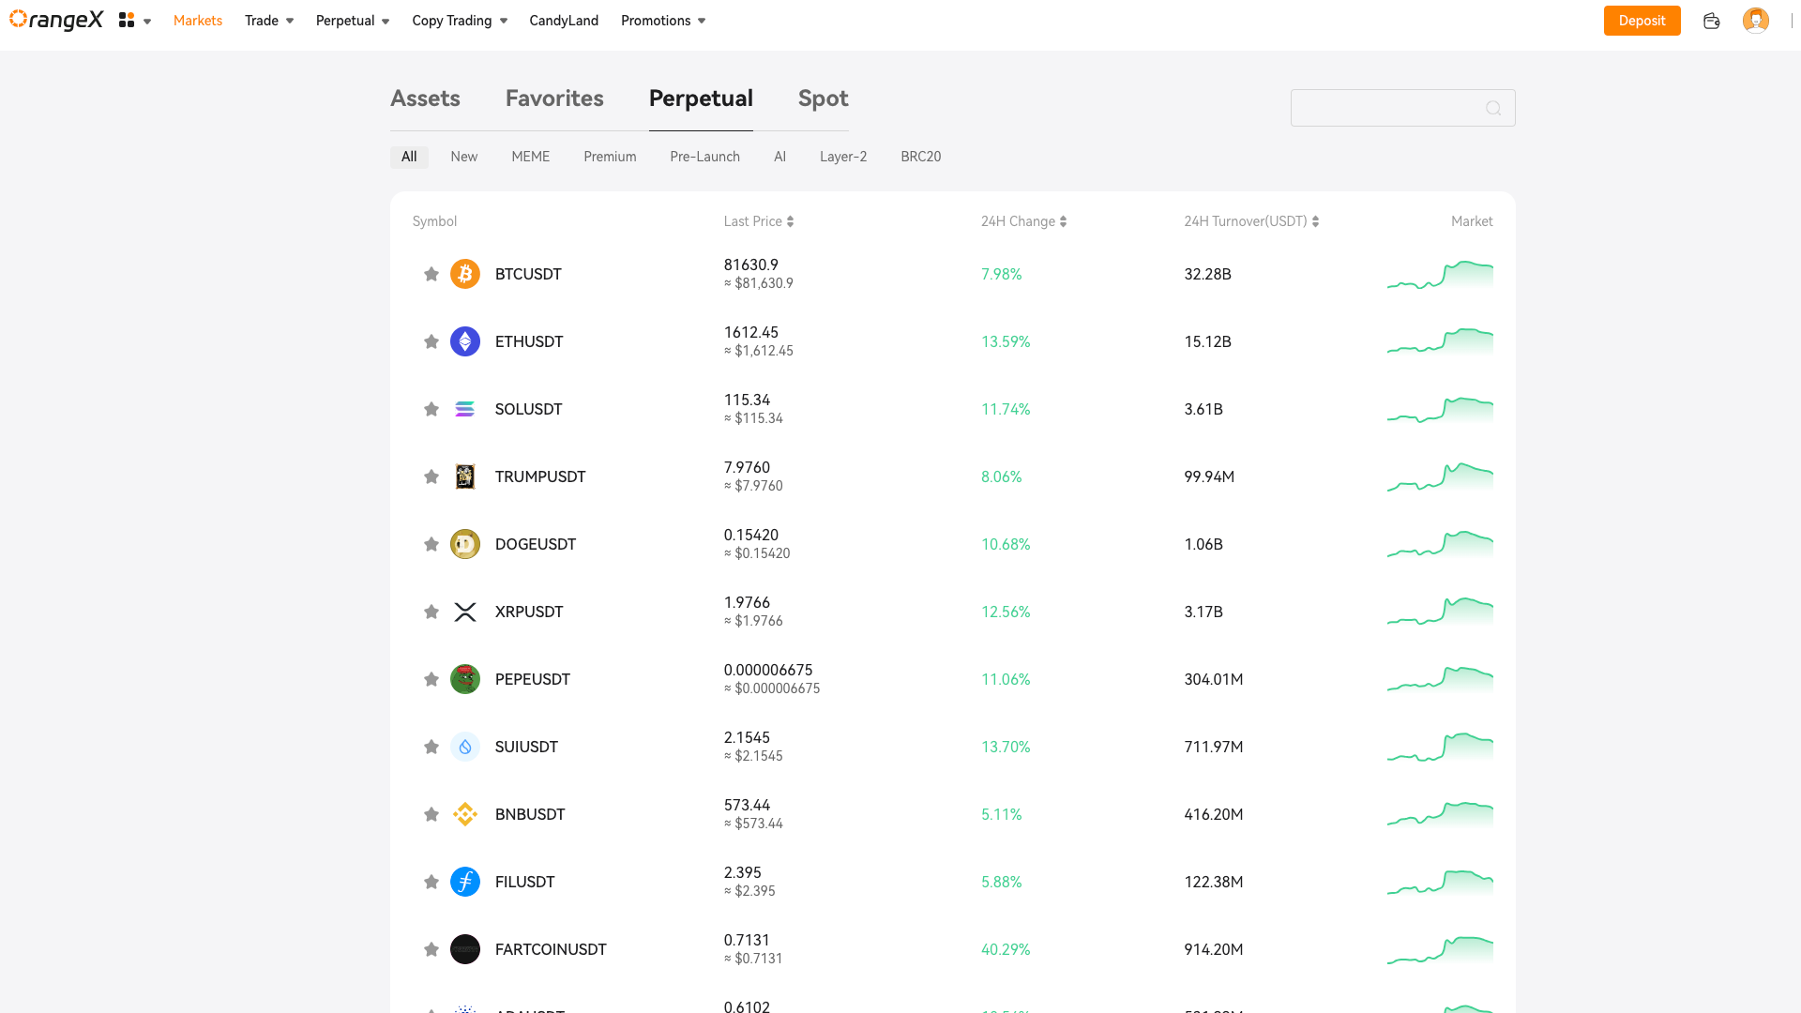Switch to the Favorites tab
Image resolution: width=1801 pixels, height=1013 pixels.
coord(554,98)
